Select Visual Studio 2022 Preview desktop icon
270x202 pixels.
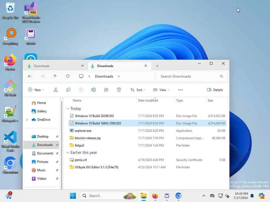[31, 13]
